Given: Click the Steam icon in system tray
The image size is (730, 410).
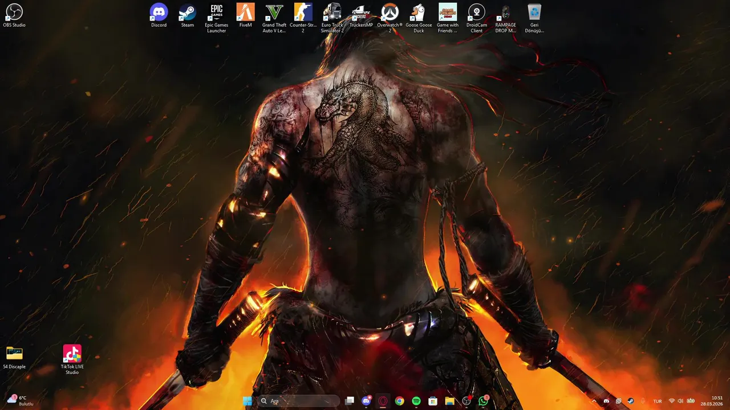Looking at the screenshot, I should [x=631, y=401].
